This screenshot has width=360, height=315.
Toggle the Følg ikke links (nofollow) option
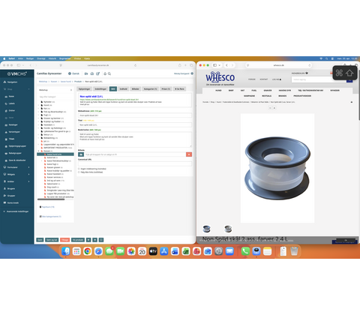[x=79, y=172]
